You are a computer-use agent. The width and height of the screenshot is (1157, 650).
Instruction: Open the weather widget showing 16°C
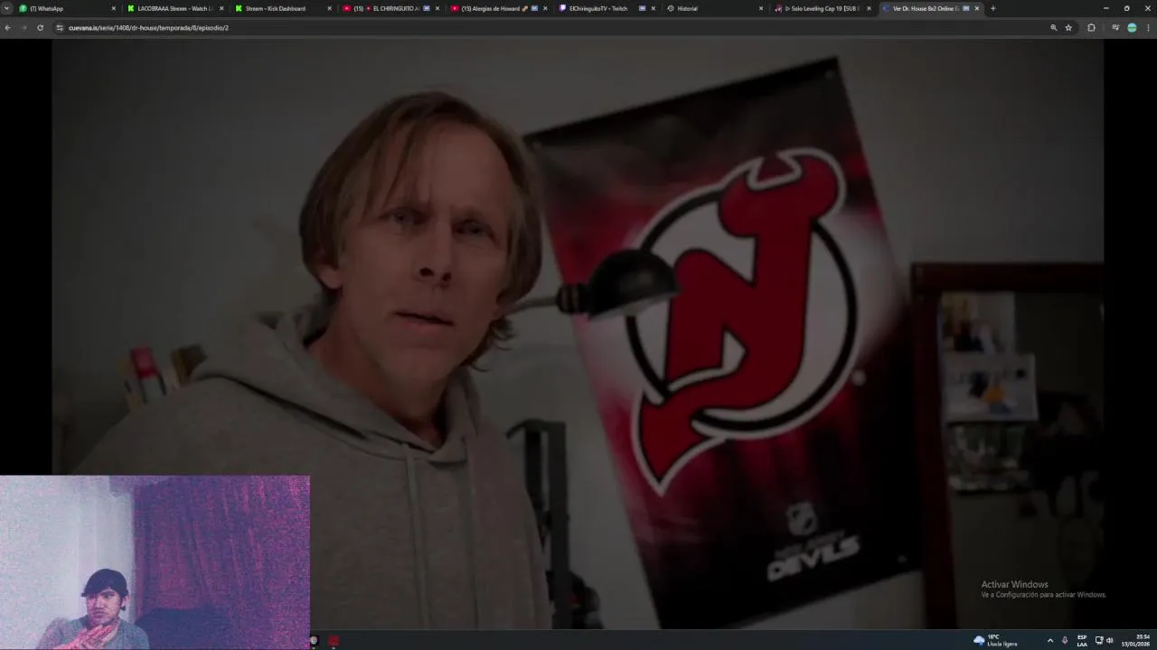[x=995, y=640]
